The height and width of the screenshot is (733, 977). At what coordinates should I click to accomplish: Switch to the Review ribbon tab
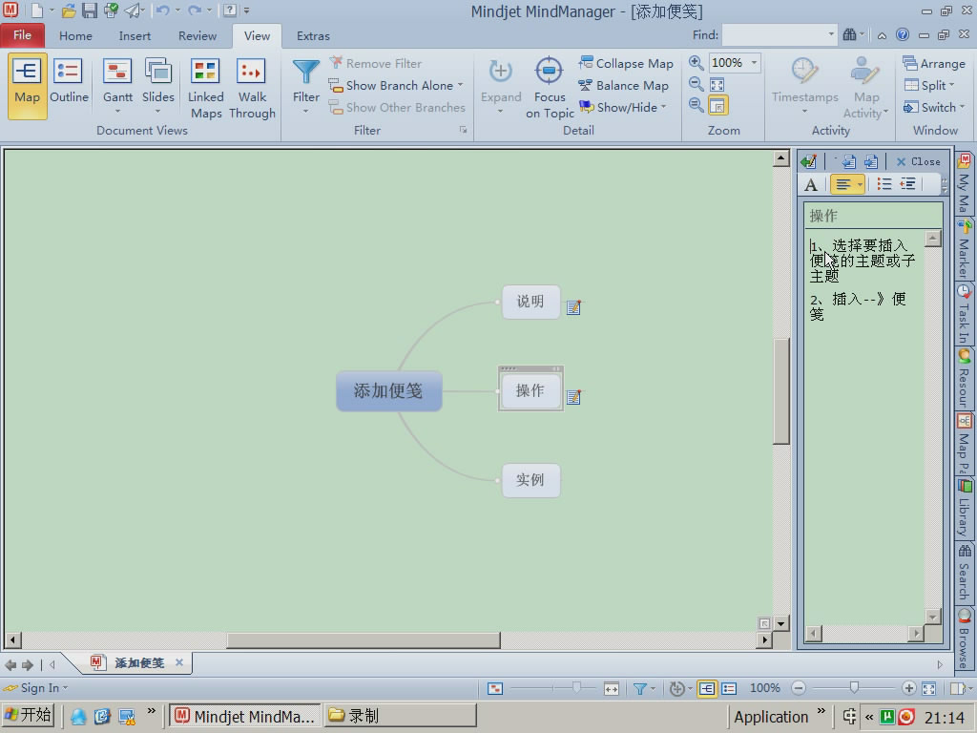pos(197,36)
